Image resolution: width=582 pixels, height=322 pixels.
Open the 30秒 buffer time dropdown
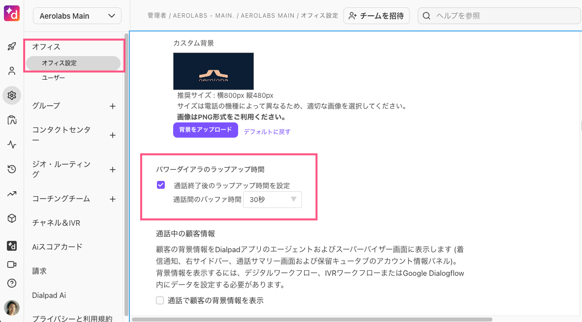tap(273, 200)
